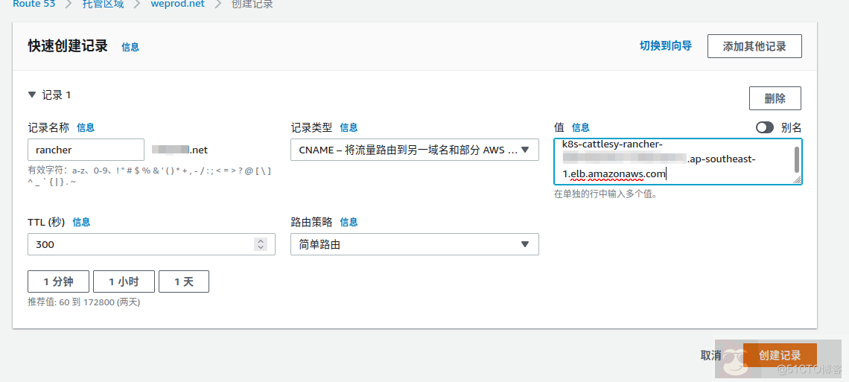The image size is (849, 382).
Task: Click the 取消 cancel button
Action: tap(710, 355)
